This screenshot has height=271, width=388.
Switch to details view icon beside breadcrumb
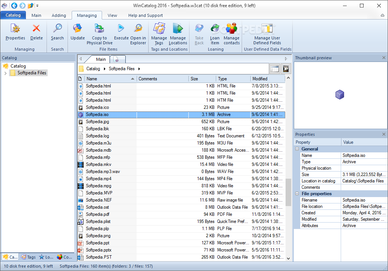coord(275,69)
